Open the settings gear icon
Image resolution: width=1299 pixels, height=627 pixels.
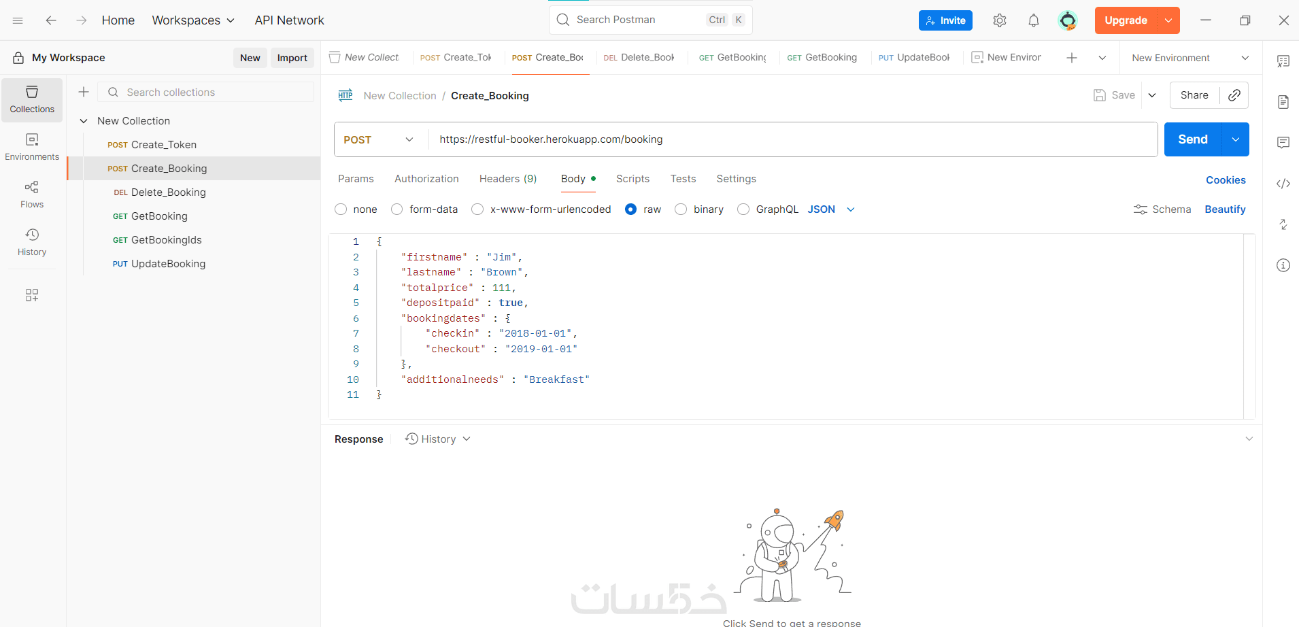(x=1000, y=20)
